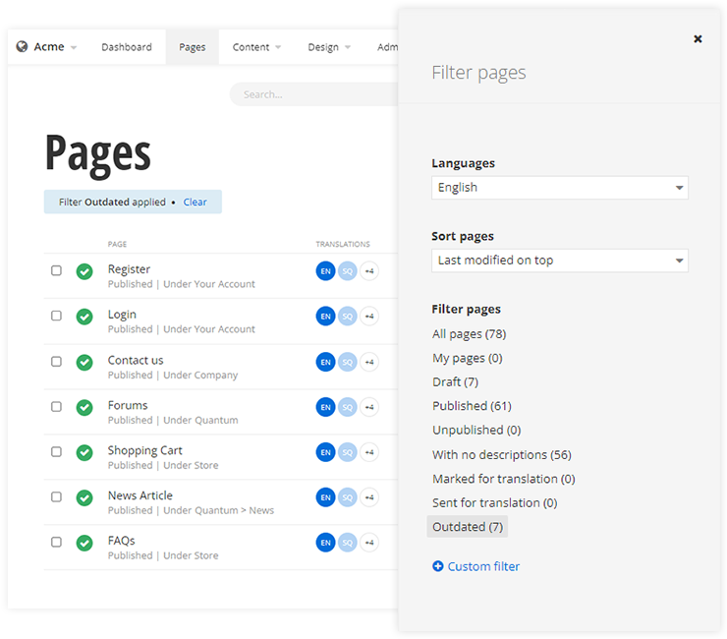Screen dimensions: 727x639
Task: Tick the checkbox for the Register page
Action: pyautogui.click(x=56, y=271)
